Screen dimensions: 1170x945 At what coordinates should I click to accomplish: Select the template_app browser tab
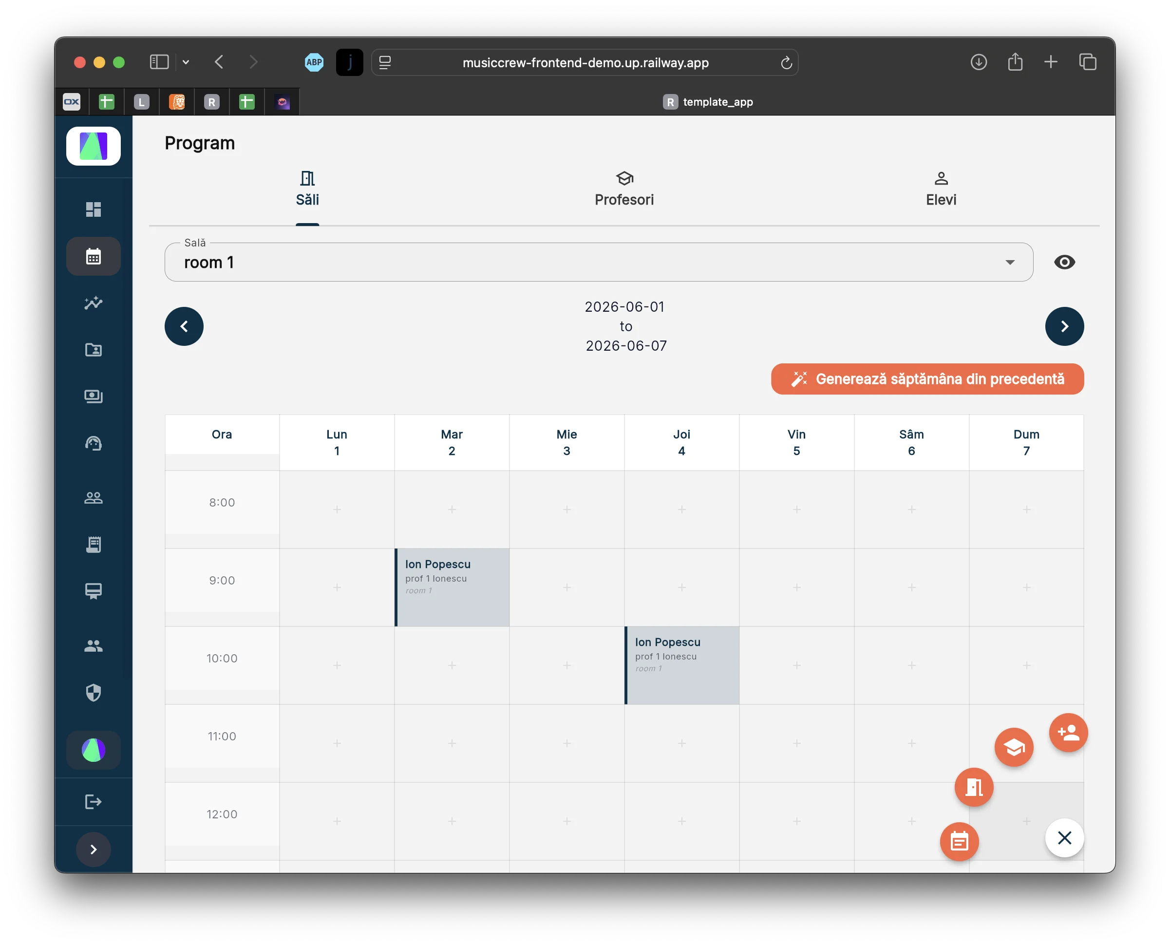tap(707, 102)
